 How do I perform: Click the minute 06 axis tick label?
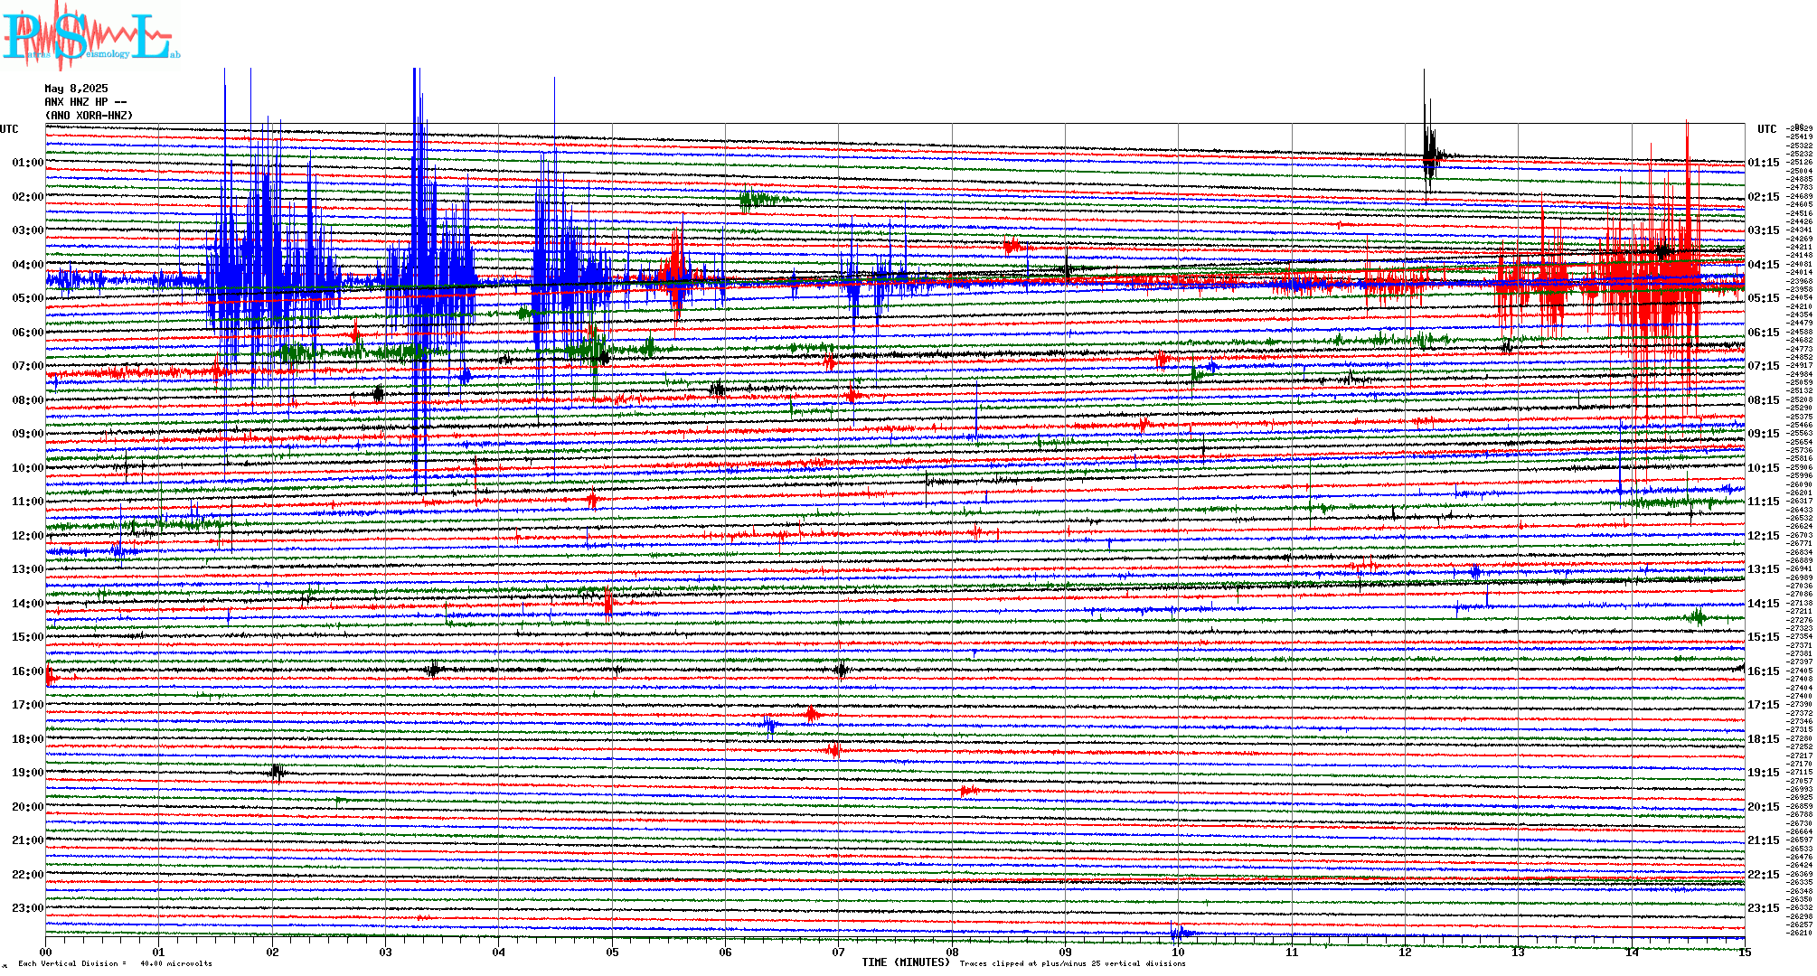pyautogui.click(x=726, y=953)
